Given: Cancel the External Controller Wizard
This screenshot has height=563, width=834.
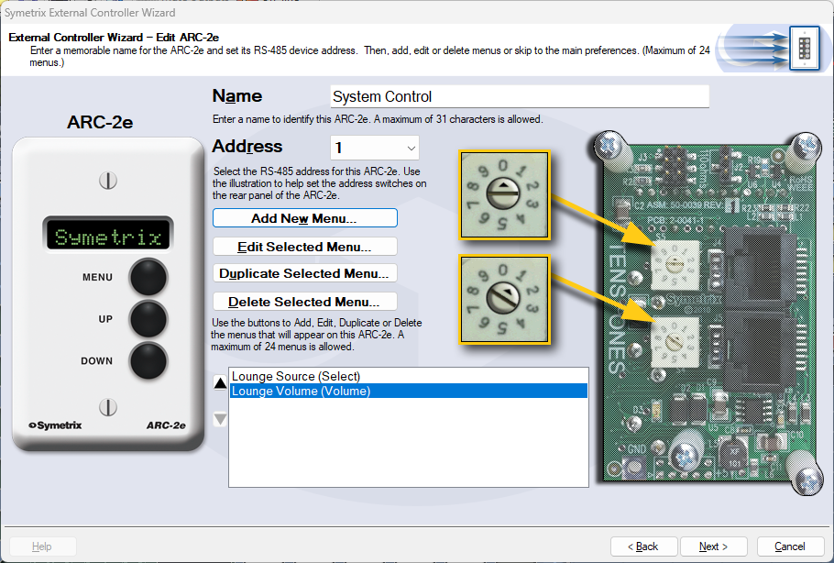Looking at the screenshot, I should pos(790,546).
